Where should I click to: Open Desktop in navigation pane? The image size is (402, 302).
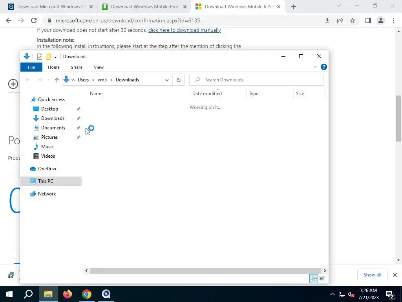[49, 109]
